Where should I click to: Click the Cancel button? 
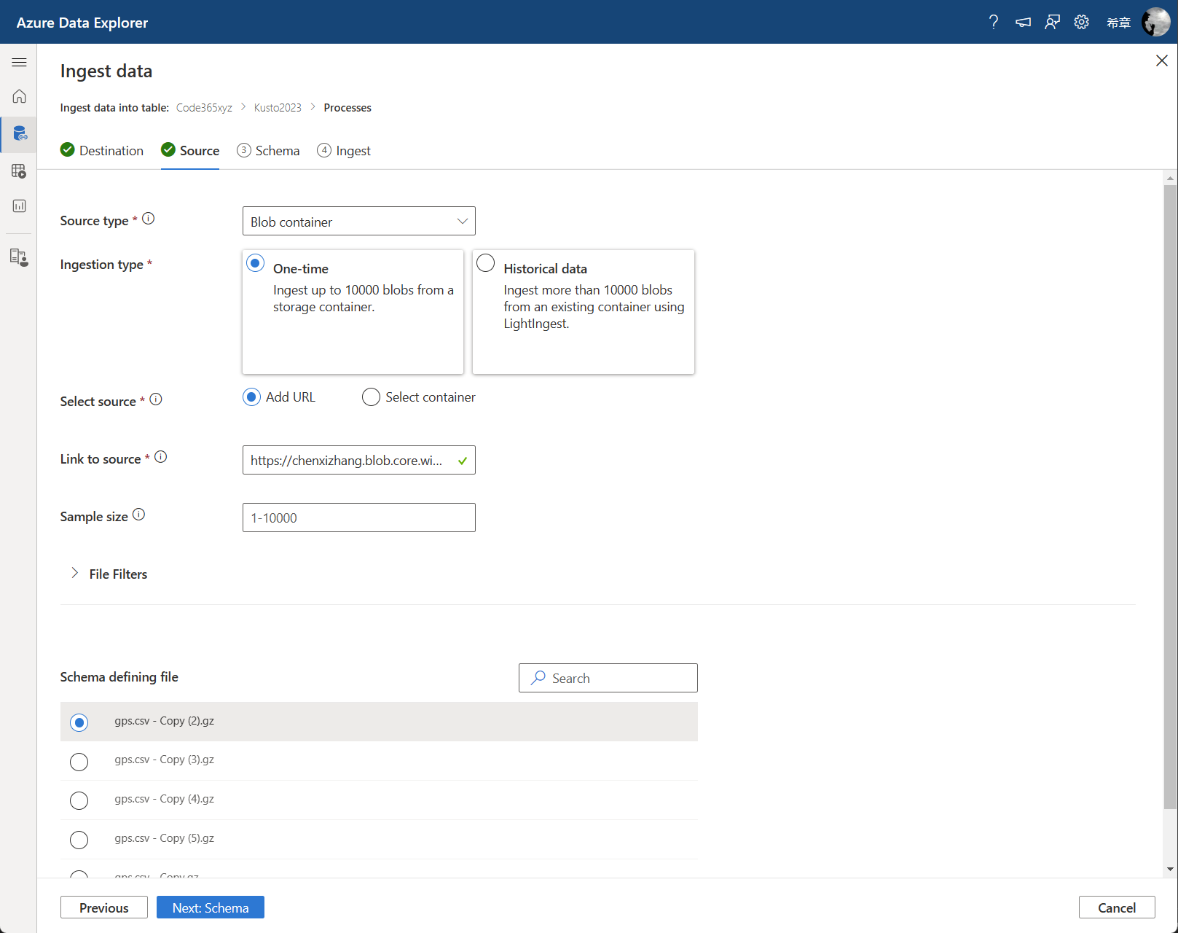(x=1117, y=907)
